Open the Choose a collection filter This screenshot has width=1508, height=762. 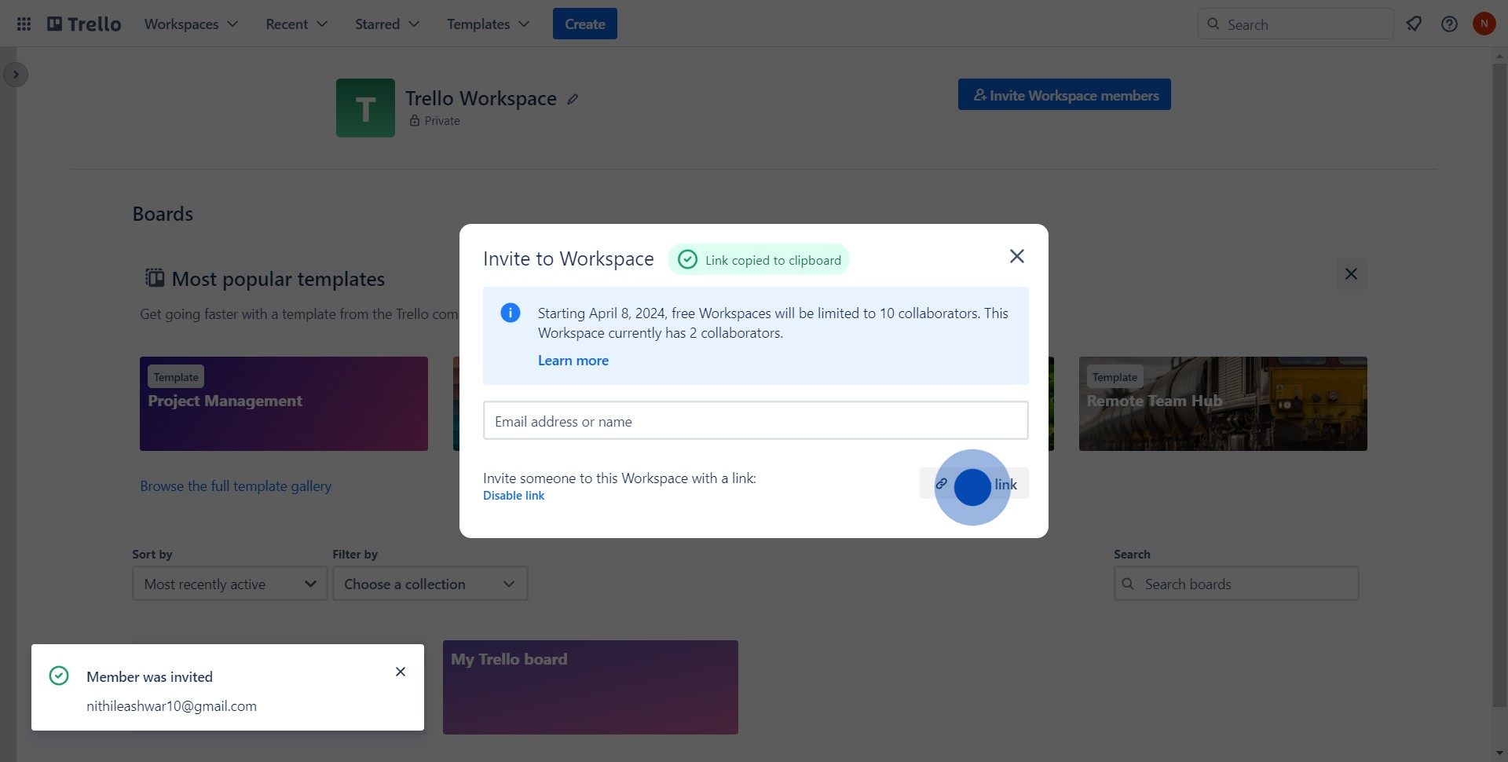tap(430, 584)
